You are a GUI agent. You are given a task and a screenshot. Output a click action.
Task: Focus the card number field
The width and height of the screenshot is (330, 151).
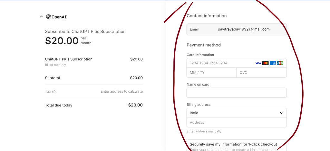tap(237, 63)
